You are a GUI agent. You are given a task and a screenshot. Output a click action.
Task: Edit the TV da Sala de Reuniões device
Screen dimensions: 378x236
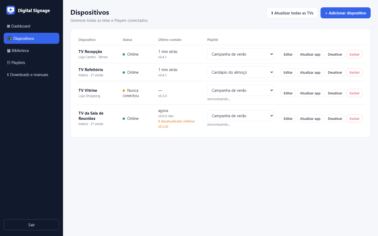coord(288,119)
